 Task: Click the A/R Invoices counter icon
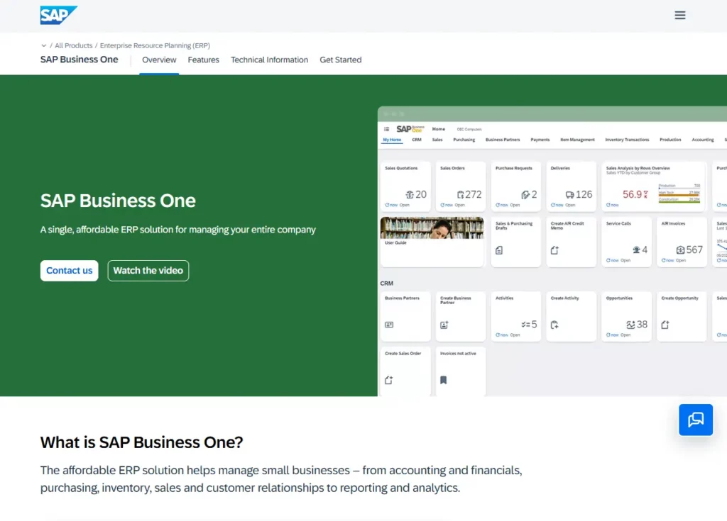[679, 250]
